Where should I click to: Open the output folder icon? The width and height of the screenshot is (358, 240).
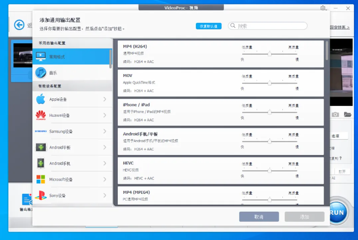(348, 114)
